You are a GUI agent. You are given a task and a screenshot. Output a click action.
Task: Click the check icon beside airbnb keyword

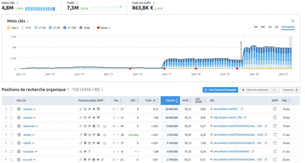coord(19,135)
